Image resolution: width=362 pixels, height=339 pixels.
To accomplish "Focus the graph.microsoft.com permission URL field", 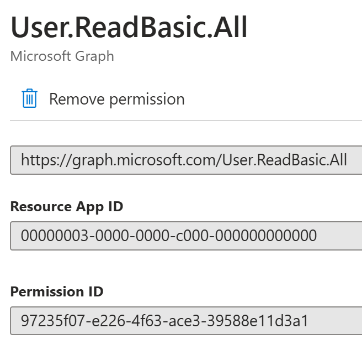I will tap(186, 160).
